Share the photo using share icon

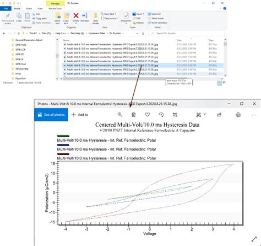[x=219, y=115]
